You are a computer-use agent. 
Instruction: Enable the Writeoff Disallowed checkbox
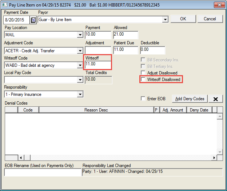click(x=144, y=80)
